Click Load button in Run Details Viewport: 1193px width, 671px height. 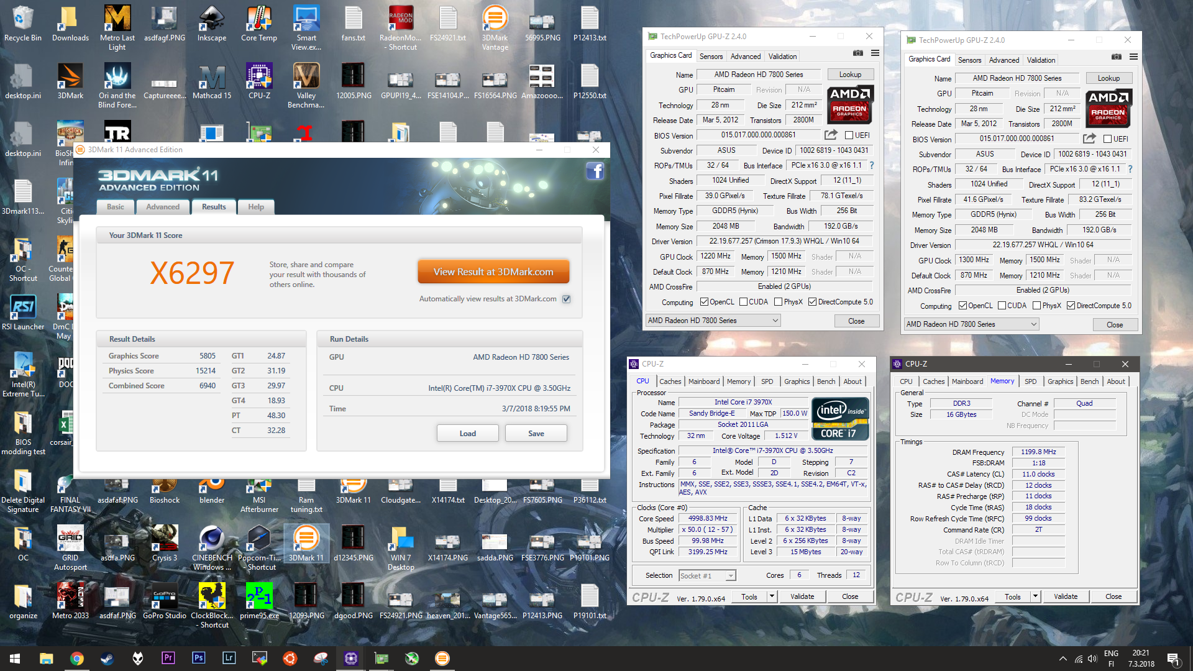coord(467,434)
